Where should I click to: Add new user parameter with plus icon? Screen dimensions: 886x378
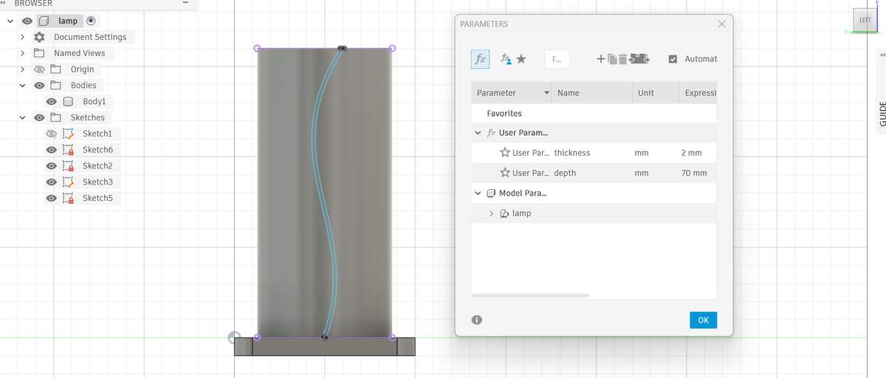pyautogui.click(x=601, y=59)
